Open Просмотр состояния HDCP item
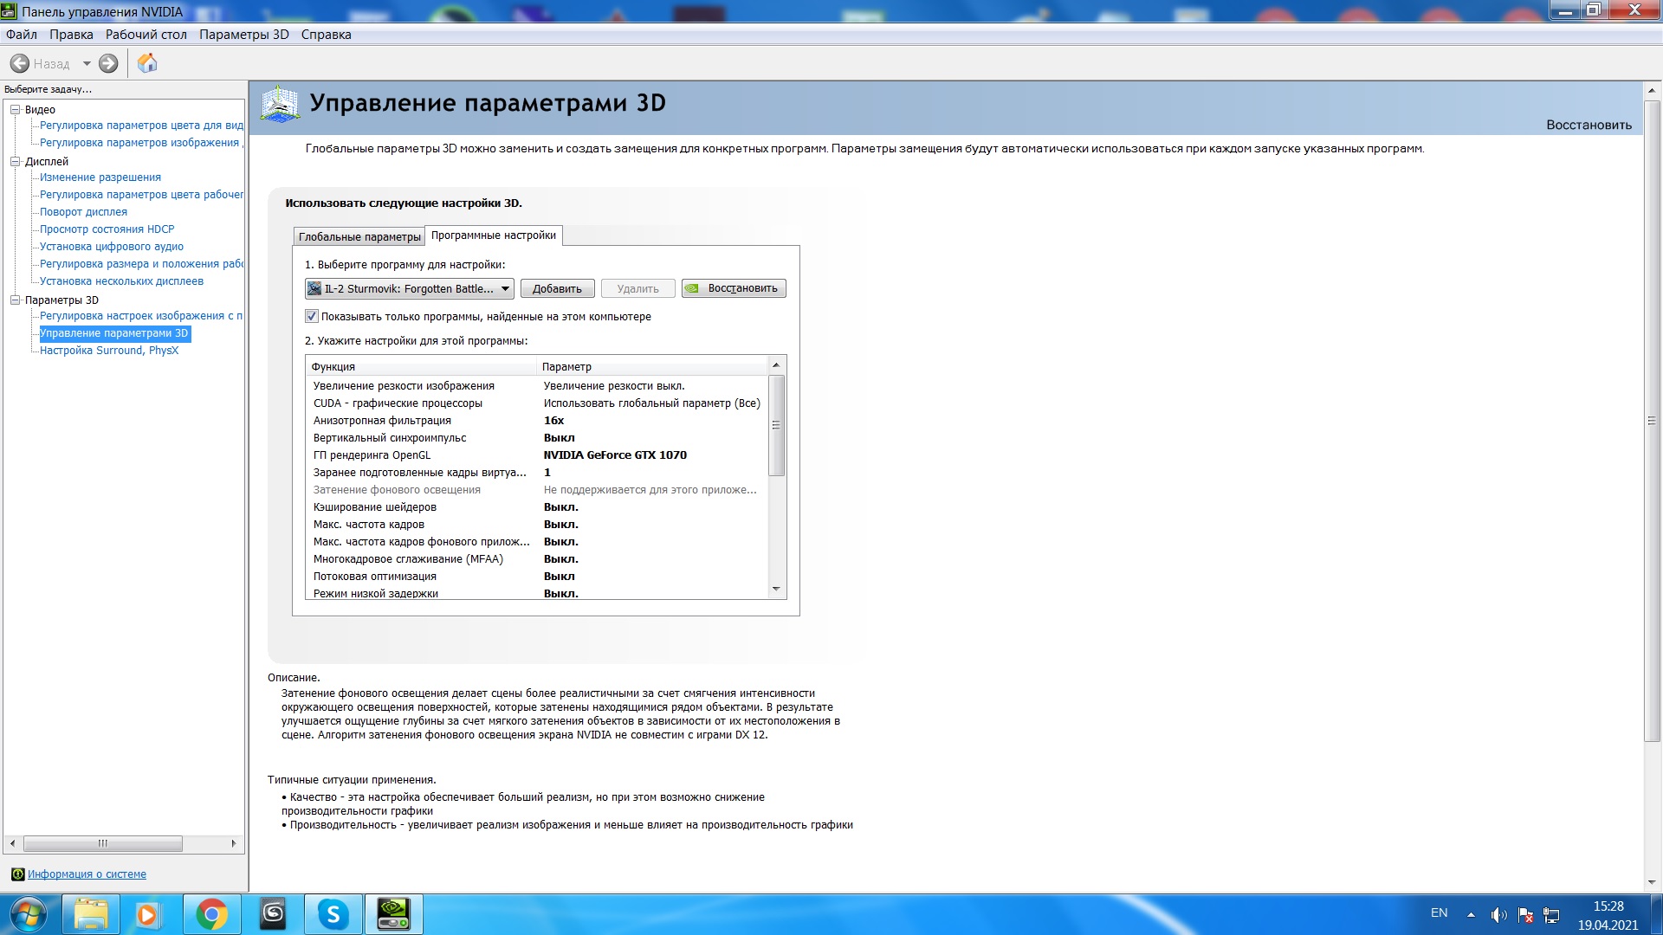This screenshot has width=1663, height=935. pyautogui.click(x=107, y=229)
